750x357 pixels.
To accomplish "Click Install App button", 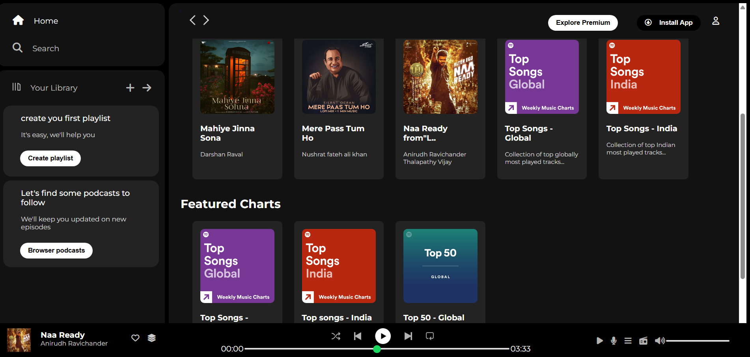I will [x=669, y=23].
